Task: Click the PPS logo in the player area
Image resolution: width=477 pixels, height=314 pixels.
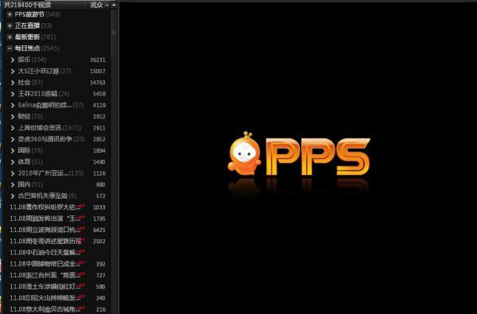Action: (x=318, y=157)
